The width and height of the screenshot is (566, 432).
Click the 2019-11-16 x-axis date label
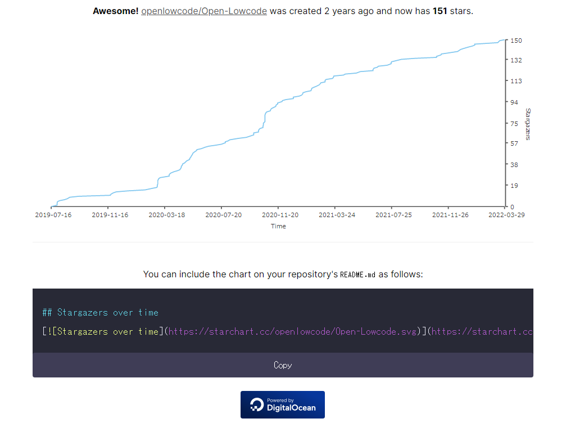click(110, 215)
